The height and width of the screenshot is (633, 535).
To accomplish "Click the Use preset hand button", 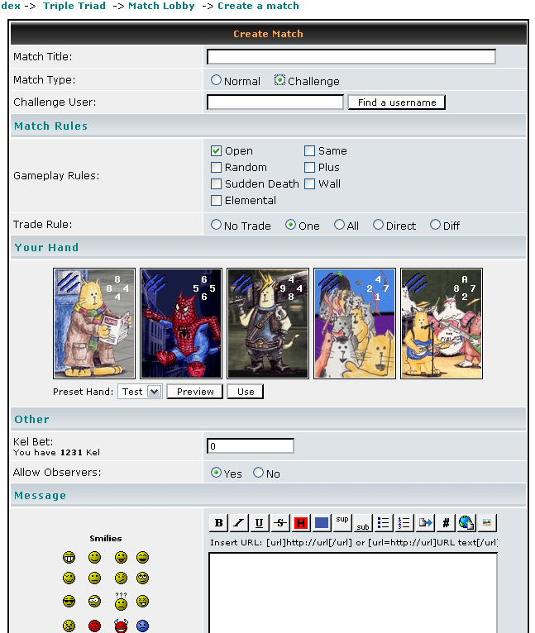I will pyautogui.click(x=246, y=392).
